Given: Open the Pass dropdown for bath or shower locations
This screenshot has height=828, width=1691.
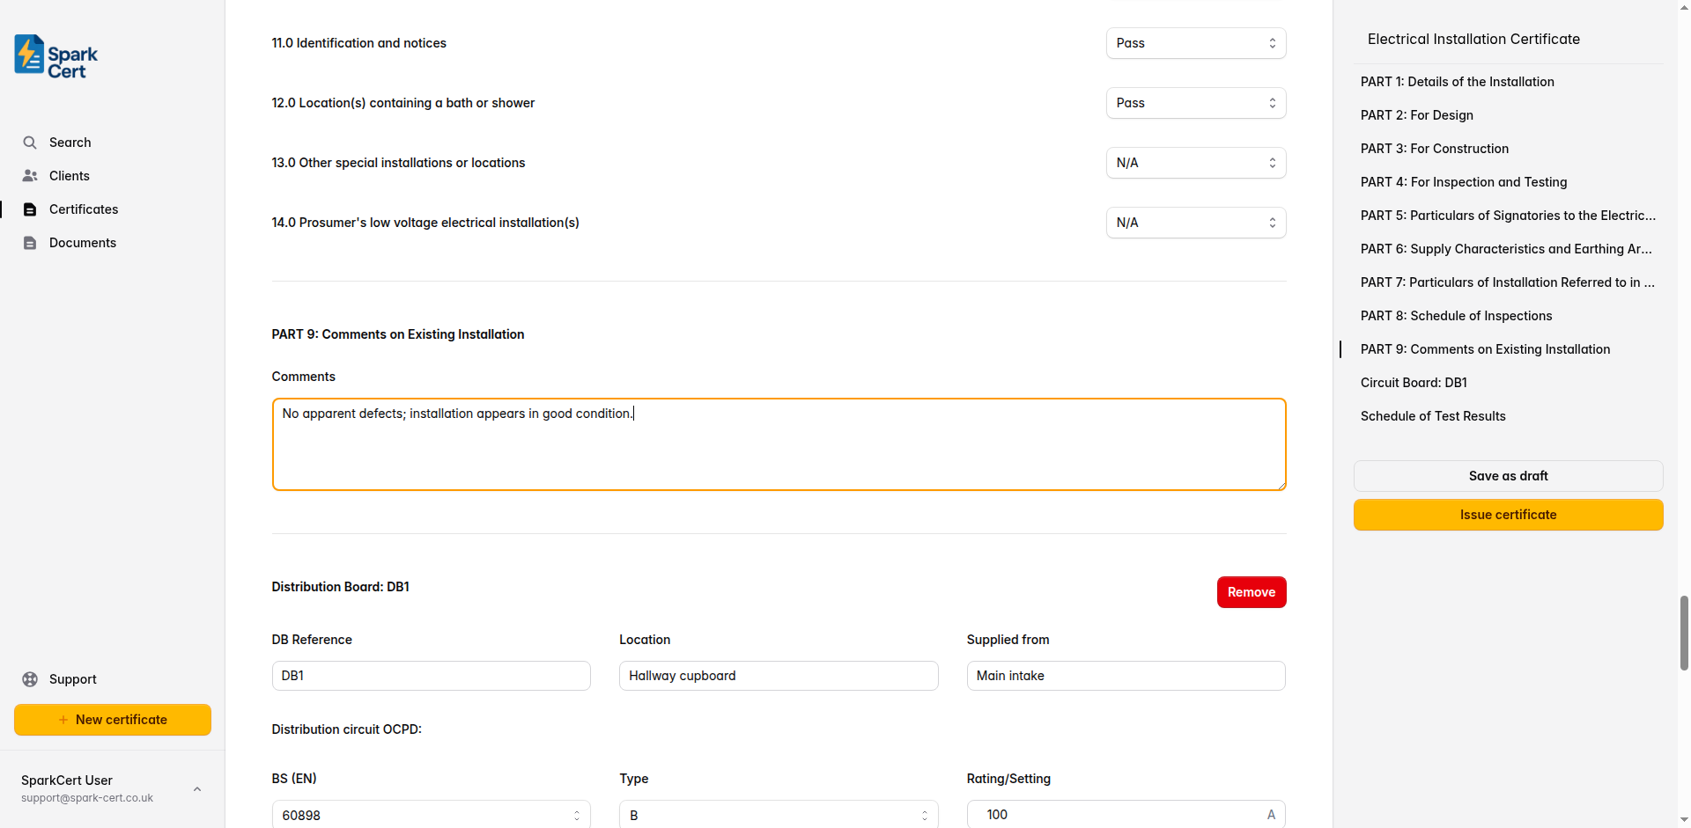Looking at the screenshot, I should coord(1195,103).
